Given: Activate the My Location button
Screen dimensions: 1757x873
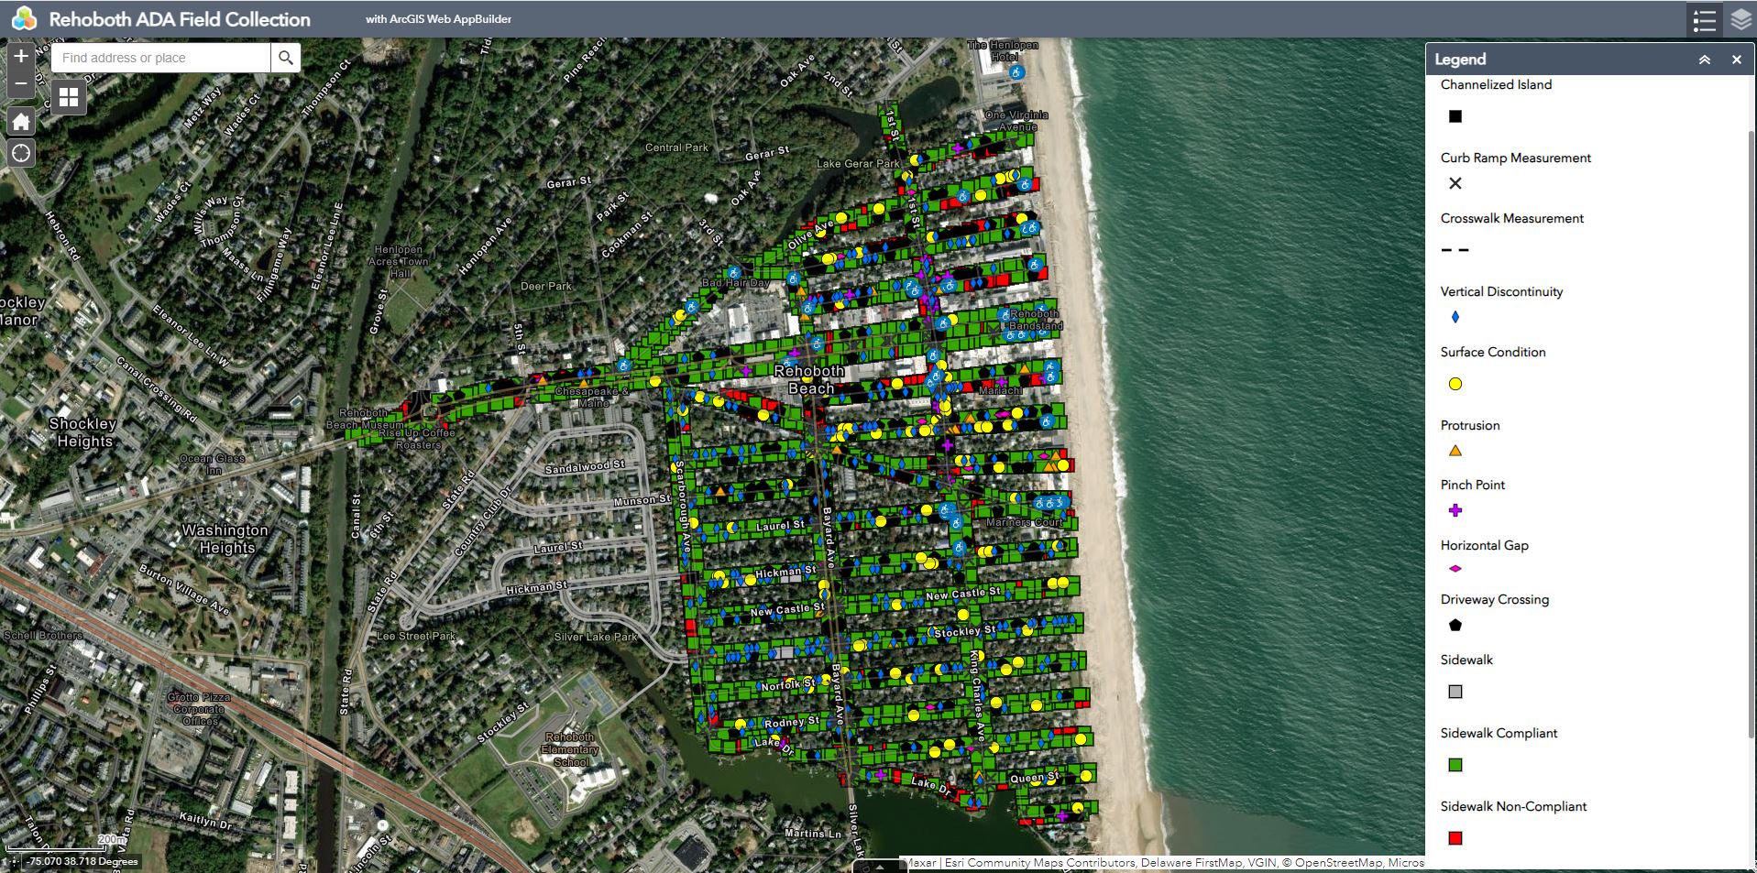Looking at the screenshot, I should [21, 153].
